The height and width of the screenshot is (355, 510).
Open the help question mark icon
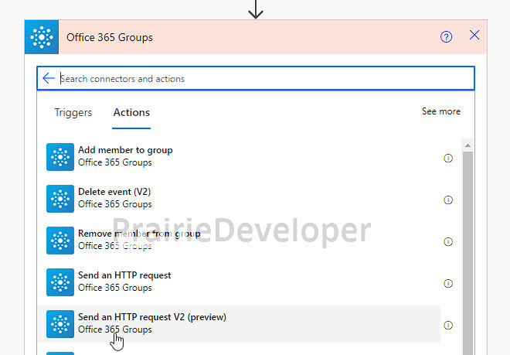point(446,37)
